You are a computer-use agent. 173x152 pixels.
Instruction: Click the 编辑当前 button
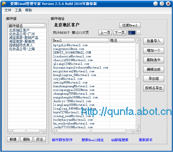pos(154,69)
